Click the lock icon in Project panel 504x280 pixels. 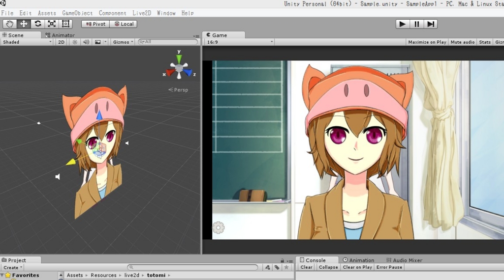(282, 261)
